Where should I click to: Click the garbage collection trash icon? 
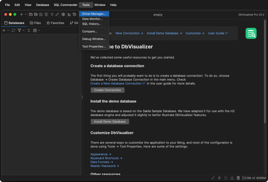pos(238,178)
